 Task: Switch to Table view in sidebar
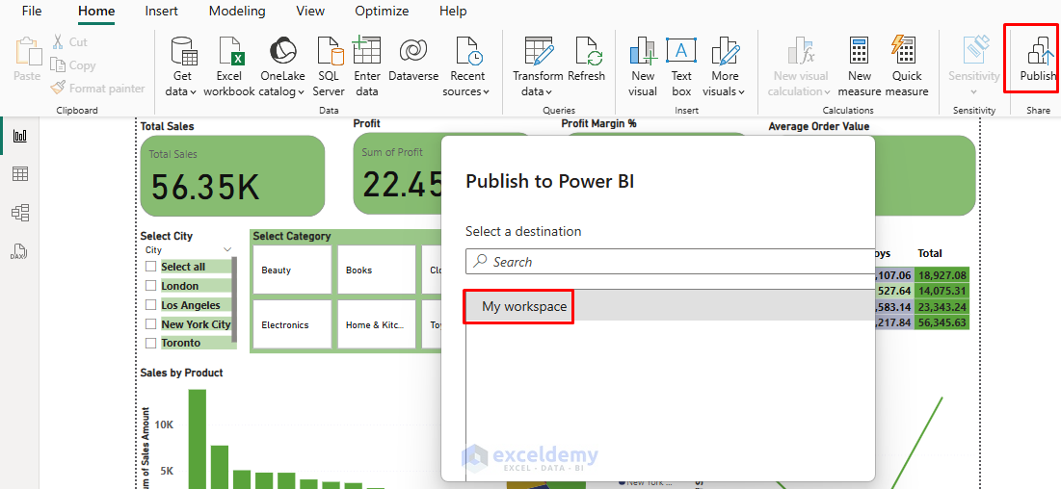[x=20, y=174]
